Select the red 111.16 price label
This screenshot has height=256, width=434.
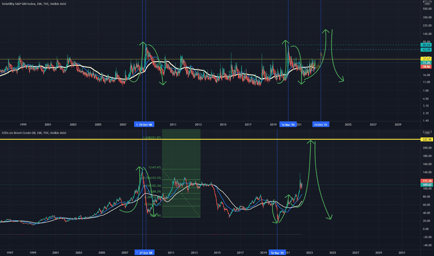[427, 181]
